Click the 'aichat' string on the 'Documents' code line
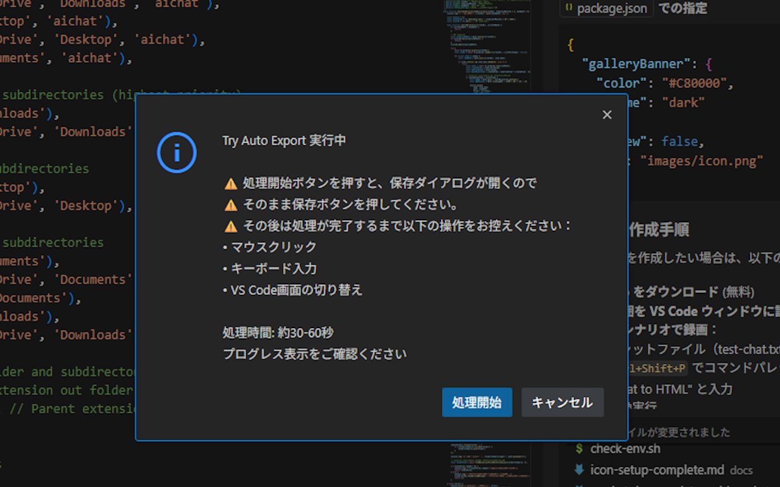The image size is (780, 487). (x=90, y=58)
